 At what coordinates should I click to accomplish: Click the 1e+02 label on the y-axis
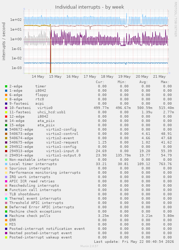tap(16, 20)
